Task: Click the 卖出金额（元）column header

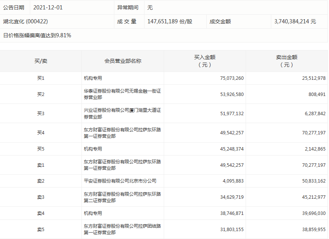Action: click(286, 61)
